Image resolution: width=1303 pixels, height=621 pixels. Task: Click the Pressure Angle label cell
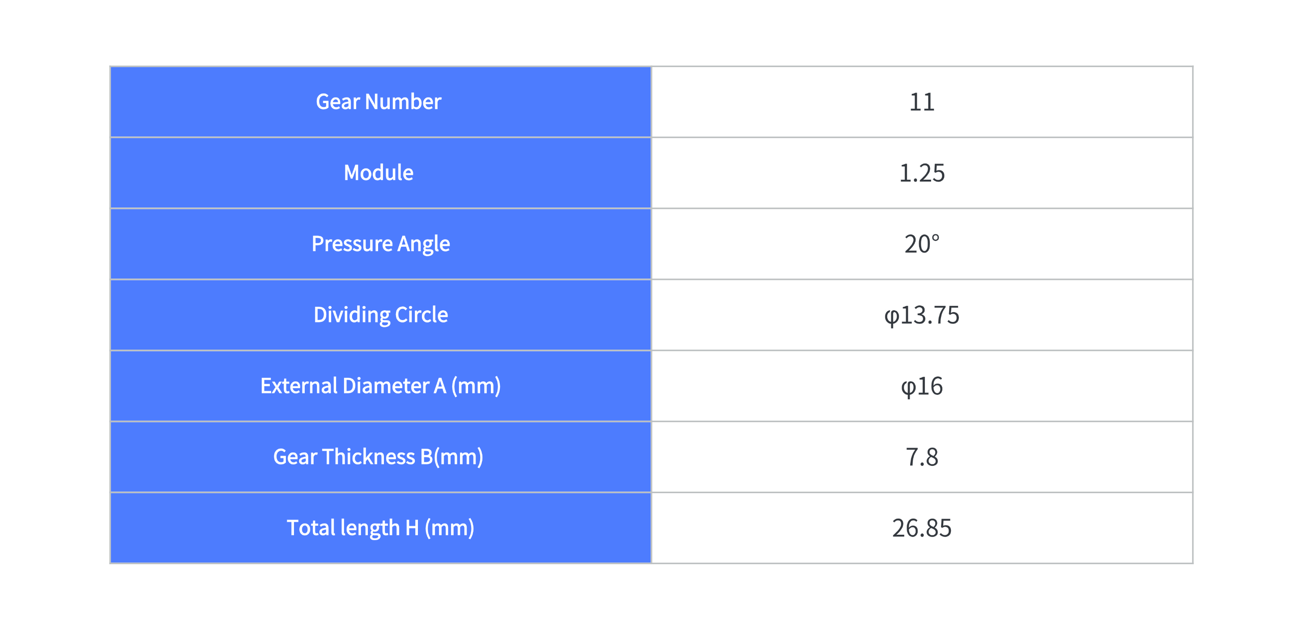pyautogui.click(x=380, y=244)
